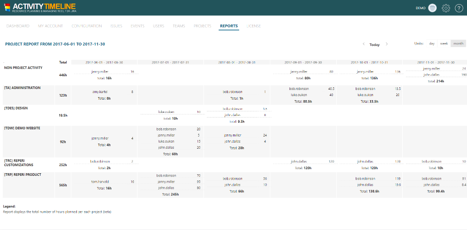
Task: Set units to month
Action: point(457,43)
